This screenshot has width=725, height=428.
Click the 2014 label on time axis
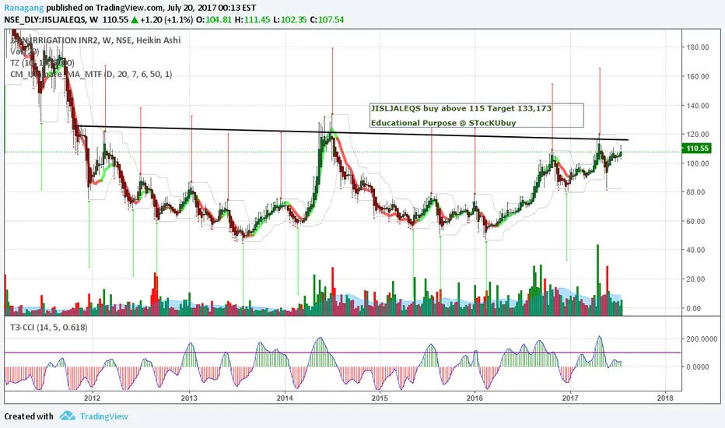pos(285,398)
